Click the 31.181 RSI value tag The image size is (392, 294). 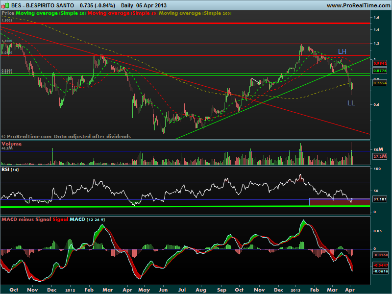(380, 199)
